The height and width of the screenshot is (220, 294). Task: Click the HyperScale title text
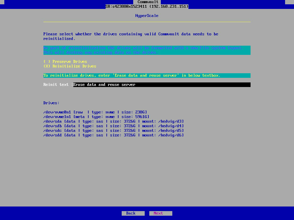pos(147,16)
